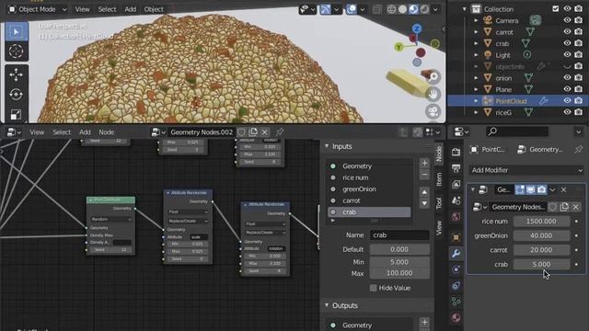The width and height of the screenshot is (589, 331).
Task: Select the 3D Cursor tool
Action: click(17, 51)
